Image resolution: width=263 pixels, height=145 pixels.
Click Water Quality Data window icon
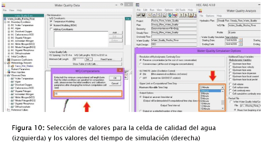[x=3, y=5]
